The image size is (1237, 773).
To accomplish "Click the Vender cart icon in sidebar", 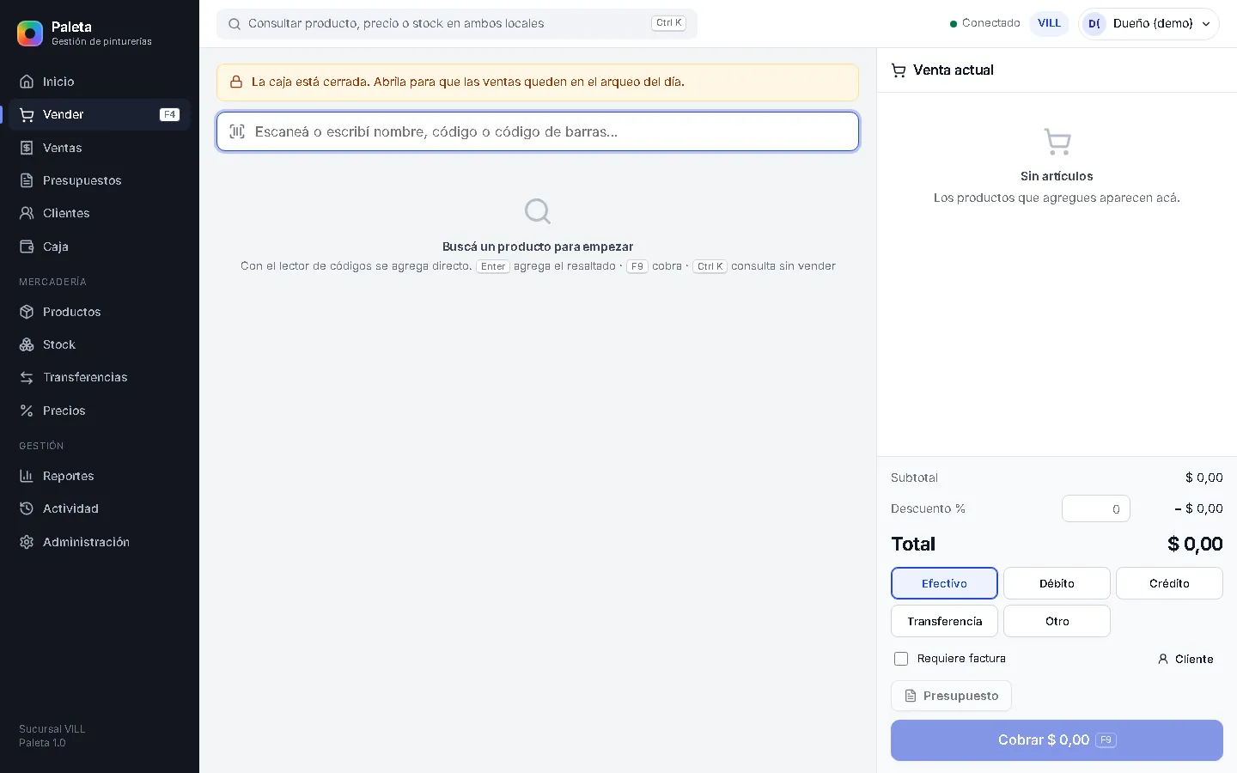I will tap(27, 114).
